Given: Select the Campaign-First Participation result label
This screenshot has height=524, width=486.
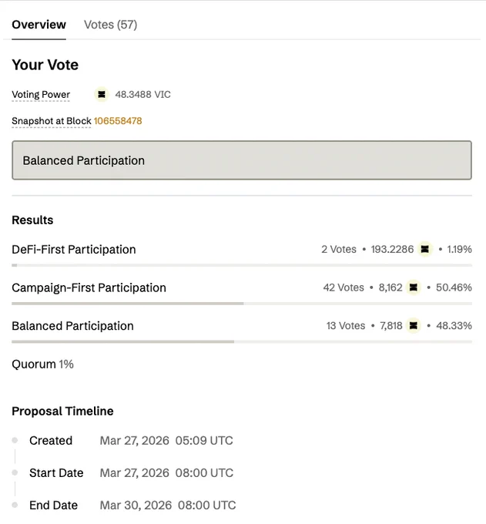Looking at the screenshot, I should [x=89, y=287].
